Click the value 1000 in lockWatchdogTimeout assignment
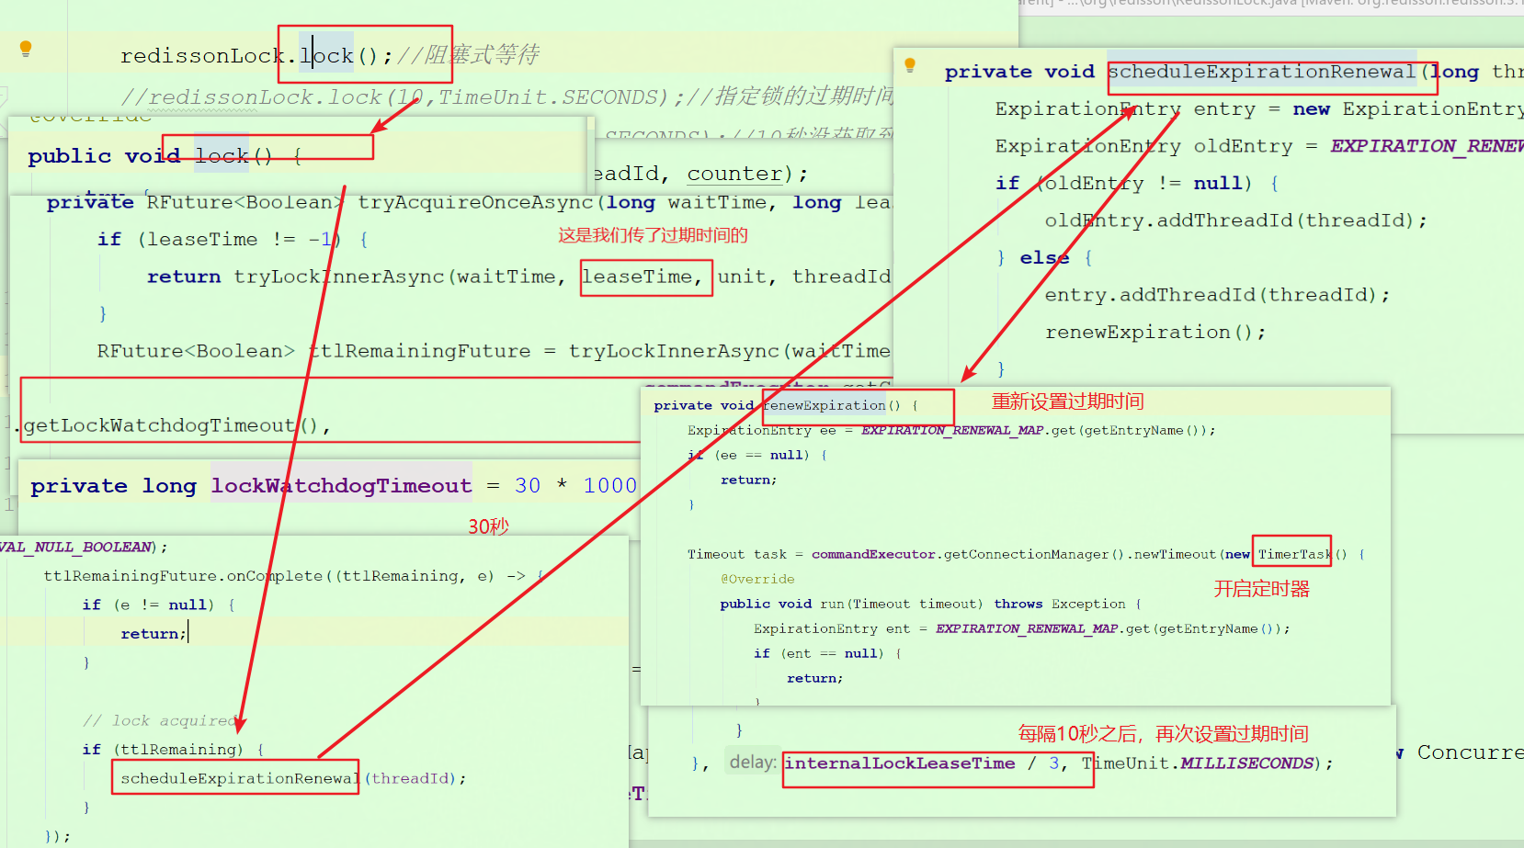 (609, 486)
